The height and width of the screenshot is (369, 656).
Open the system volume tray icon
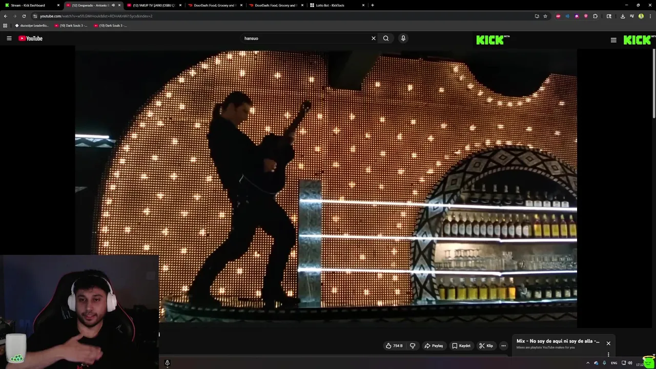point(630,363)
